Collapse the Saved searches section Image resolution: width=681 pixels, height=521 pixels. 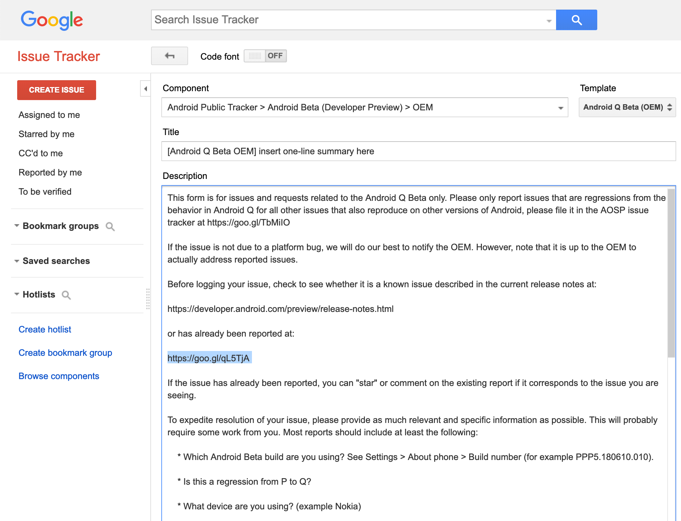[x=16, y=261]
